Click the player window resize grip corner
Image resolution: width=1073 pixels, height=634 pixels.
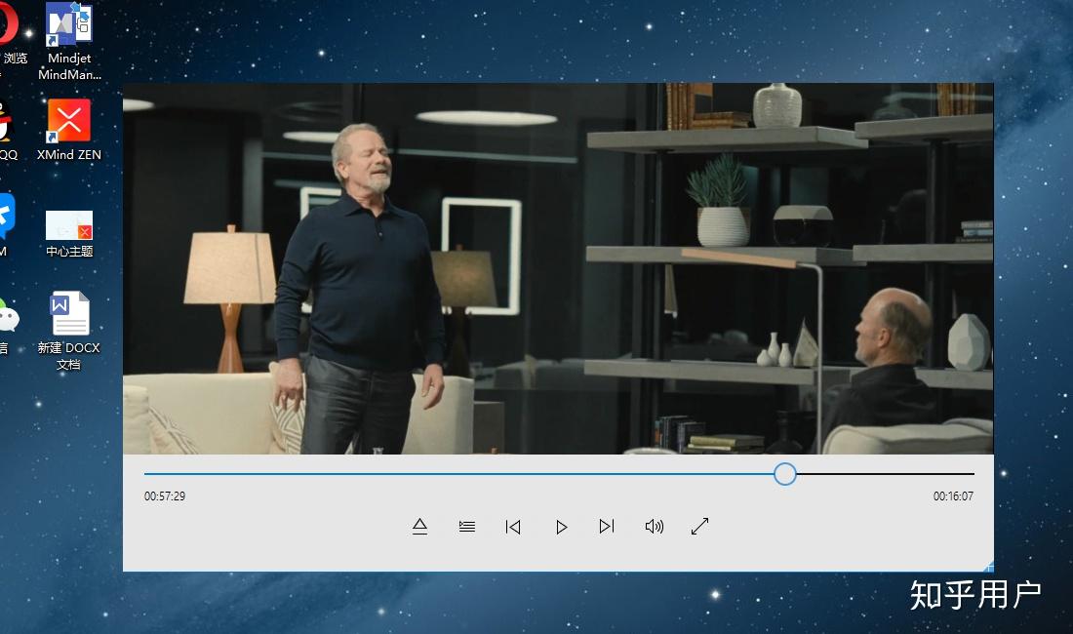(x=989, y=567)
